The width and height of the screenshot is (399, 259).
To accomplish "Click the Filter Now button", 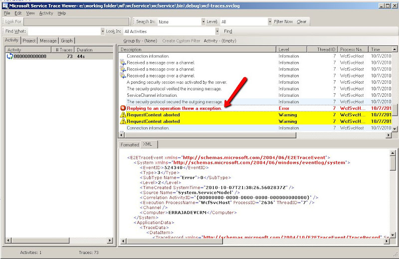I will pos(283,22).
